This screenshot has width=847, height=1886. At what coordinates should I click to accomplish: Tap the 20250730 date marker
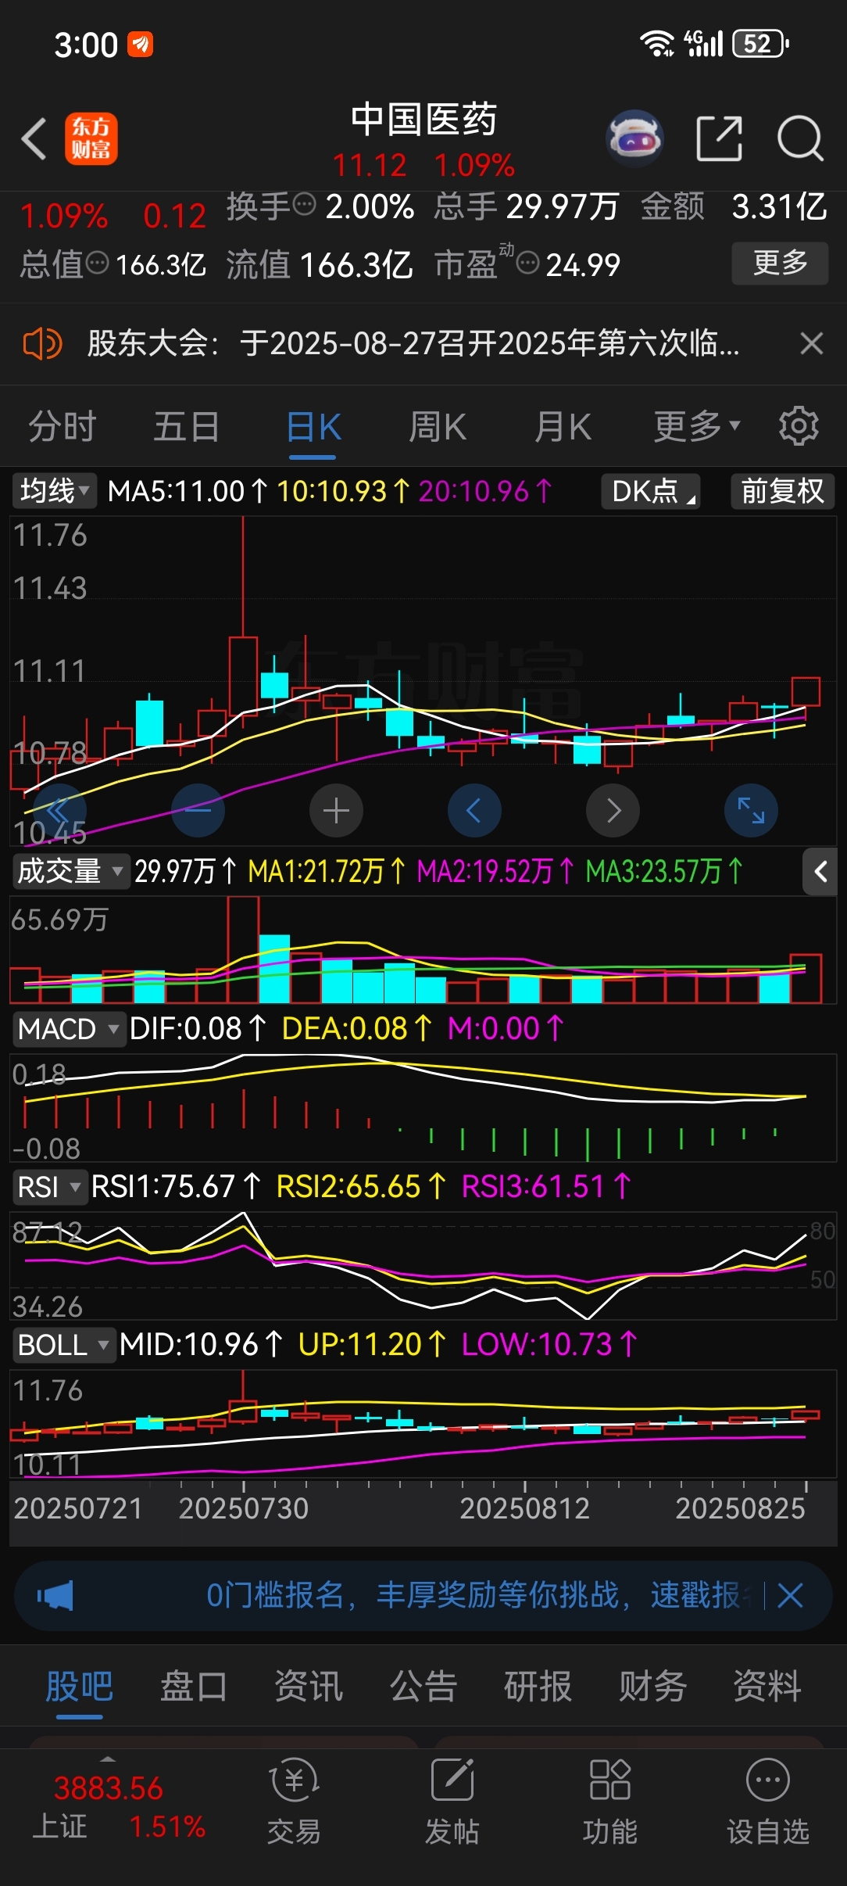click(244, 1508)
